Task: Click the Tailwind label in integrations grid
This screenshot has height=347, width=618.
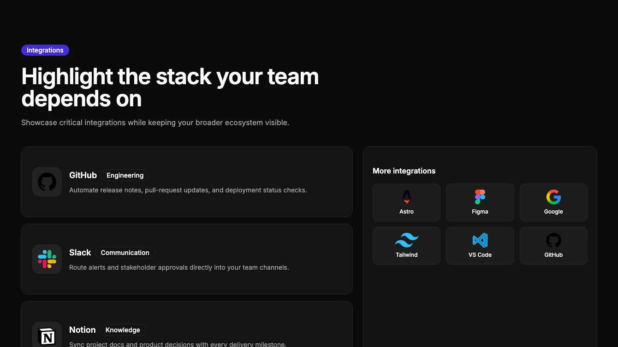Action: click(406, 255)
